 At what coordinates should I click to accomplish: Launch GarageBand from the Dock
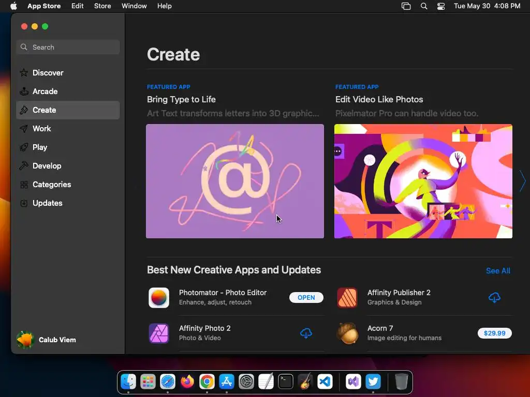pos(305,382)
